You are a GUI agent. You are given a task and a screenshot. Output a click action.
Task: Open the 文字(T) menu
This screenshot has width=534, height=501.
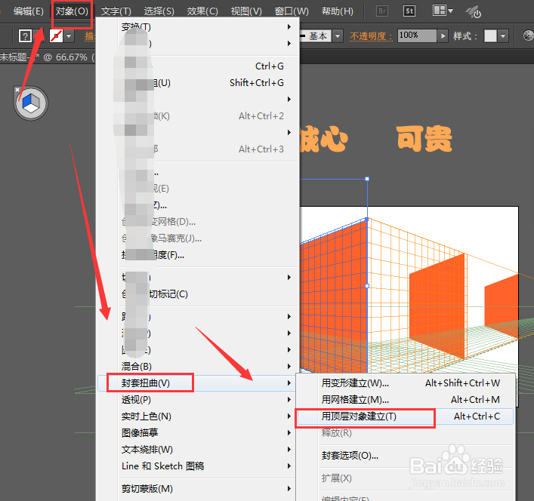click(116, 11)
